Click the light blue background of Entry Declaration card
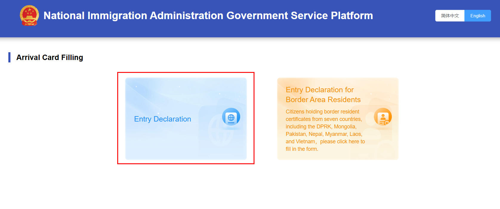Image resolution: width=500 pixels, height=209 pixels. click(x=167, y=143)
